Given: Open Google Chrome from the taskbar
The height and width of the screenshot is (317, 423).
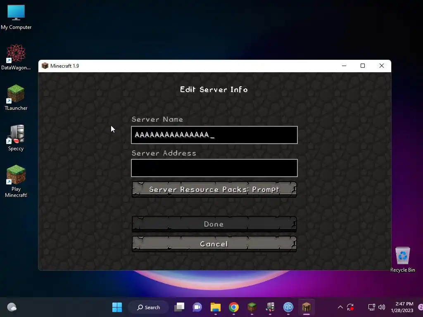Looking at the screenshot, I should click(x=234, y=307).
